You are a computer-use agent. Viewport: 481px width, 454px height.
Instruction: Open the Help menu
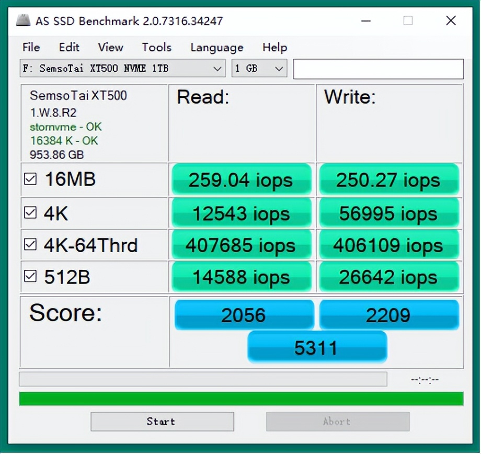pos(274,48)
